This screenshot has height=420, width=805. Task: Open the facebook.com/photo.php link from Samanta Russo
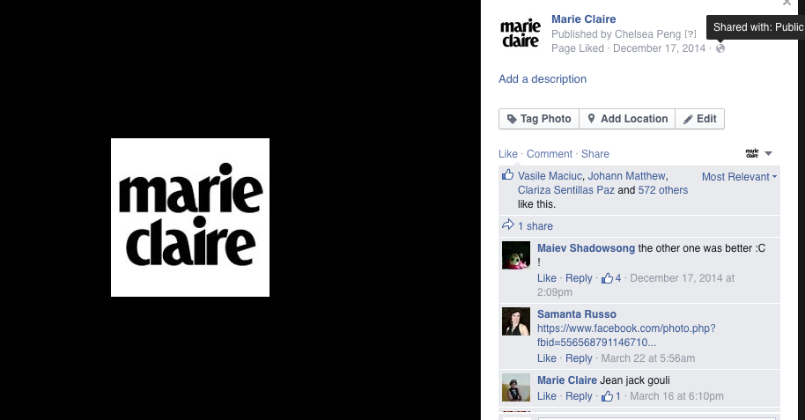[x=626, y=335]
